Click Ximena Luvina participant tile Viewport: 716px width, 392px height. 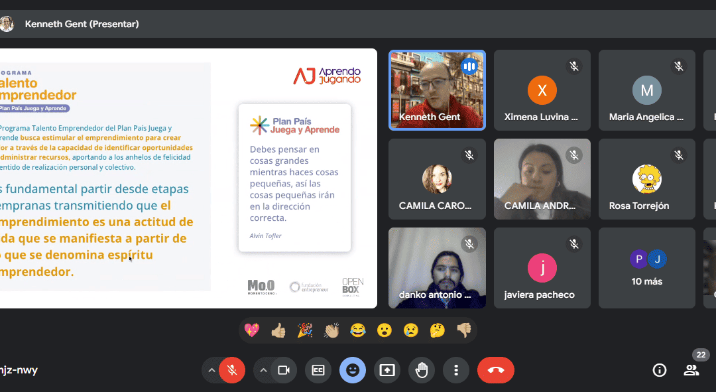pos(542,90)
